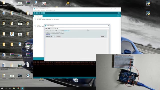This screenshot has width=160, height=90.
Task: Click the Open sketch icon in Arduino toolbar
Action: (x=42, y=13)
